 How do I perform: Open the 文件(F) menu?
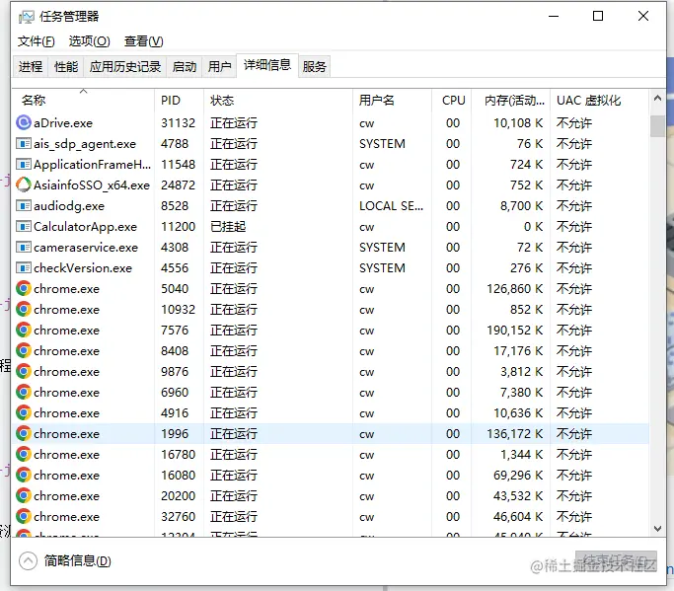tap(37, 41)
